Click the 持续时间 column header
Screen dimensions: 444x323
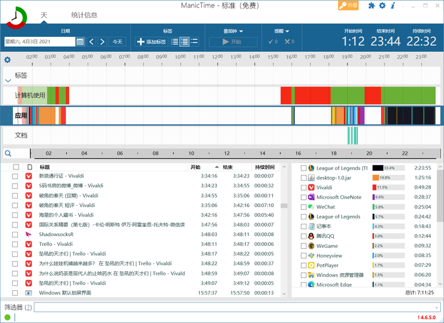coord(265,167)
